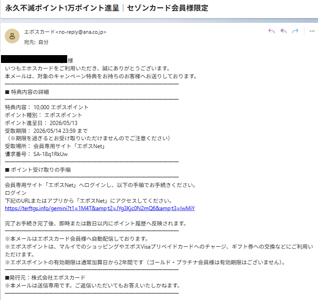Image resolution: width=318 pixels, height=300 pixels.
Task: Click the single-word line ログイン
Action: click(16, 193)
